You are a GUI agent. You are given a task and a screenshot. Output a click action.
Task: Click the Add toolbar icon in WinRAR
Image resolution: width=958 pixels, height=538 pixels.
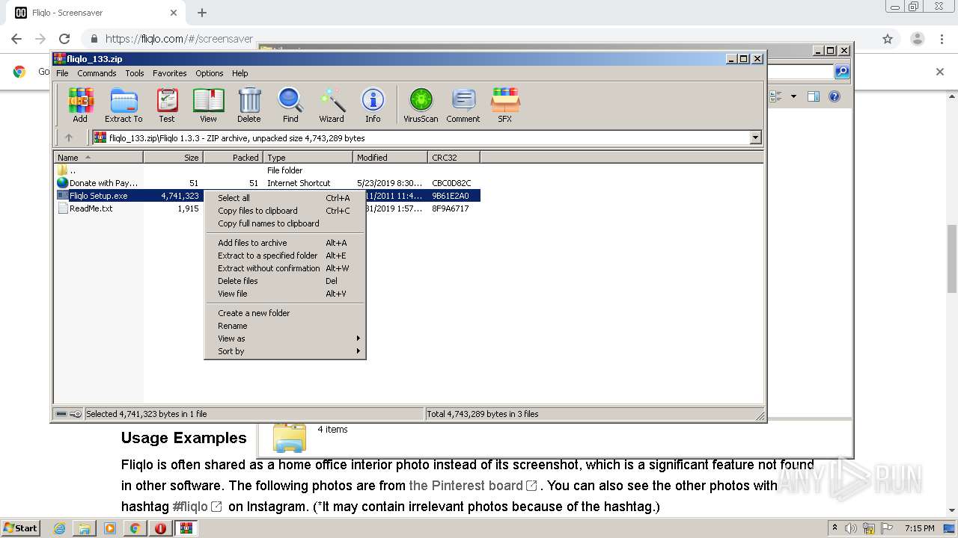click(x=80, y=105)
